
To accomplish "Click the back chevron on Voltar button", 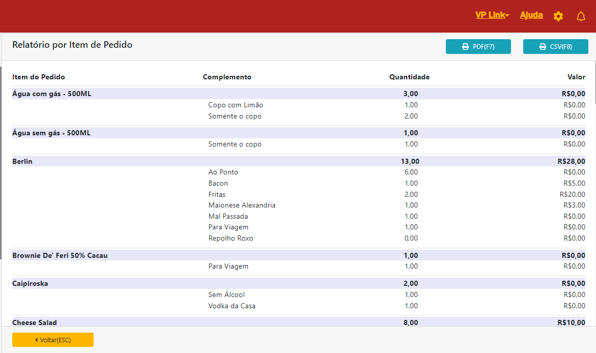I will (x=37, y=340).
